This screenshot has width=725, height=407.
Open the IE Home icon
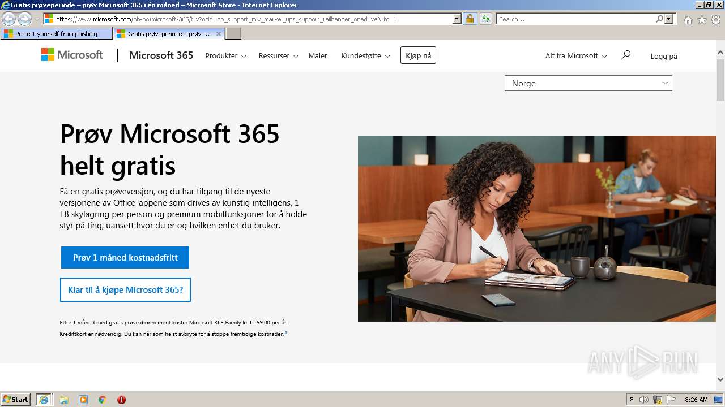click(x=688, y=20)
